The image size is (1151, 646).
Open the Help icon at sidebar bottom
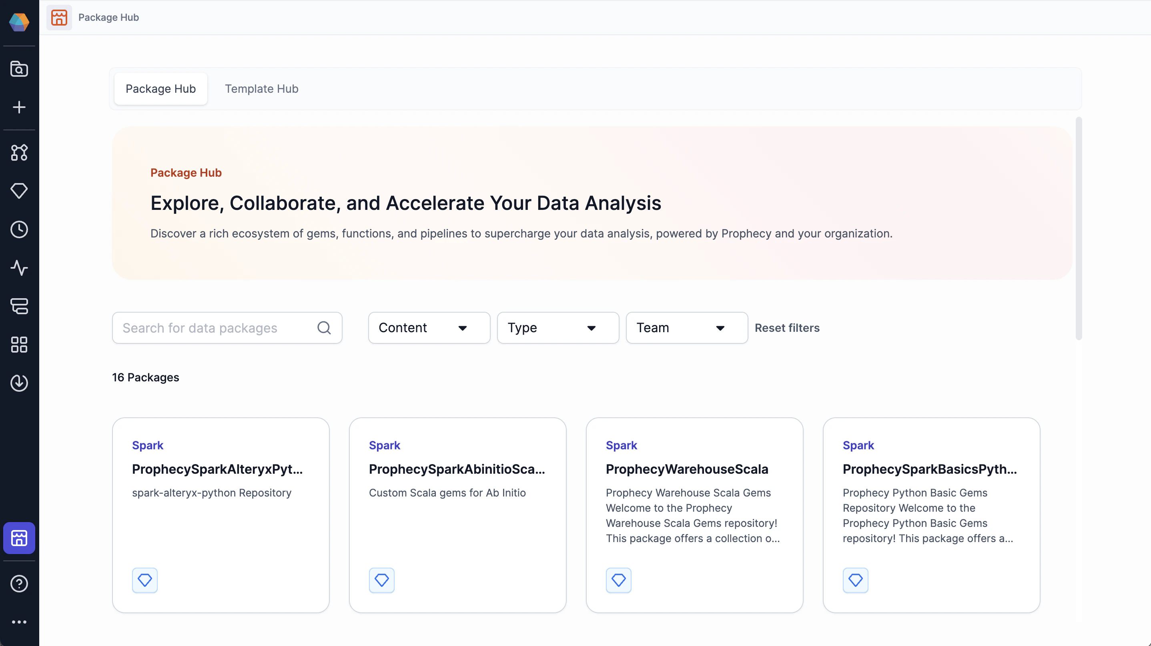(19, 584)
